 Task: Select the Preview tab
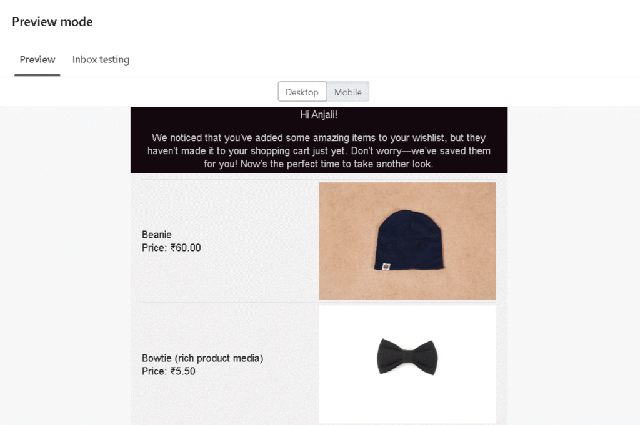(37, 59)
